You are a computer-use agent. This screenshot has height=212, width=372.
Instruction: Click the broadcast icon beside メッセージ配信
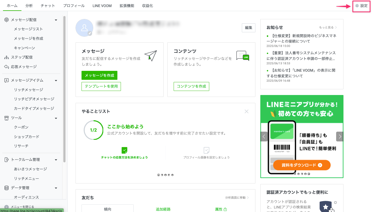pyautogui.click(x=7, y=20)
